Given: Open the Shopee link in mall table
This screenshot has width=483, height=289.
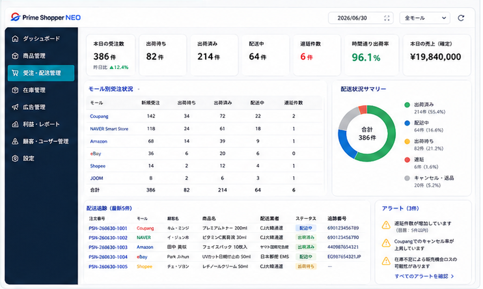Looking at the screenshot, I should pyautogui.click(x=98, y=166).
